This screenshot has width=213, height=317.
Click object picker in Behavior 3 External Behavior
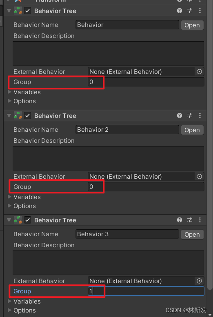point(199,281)
